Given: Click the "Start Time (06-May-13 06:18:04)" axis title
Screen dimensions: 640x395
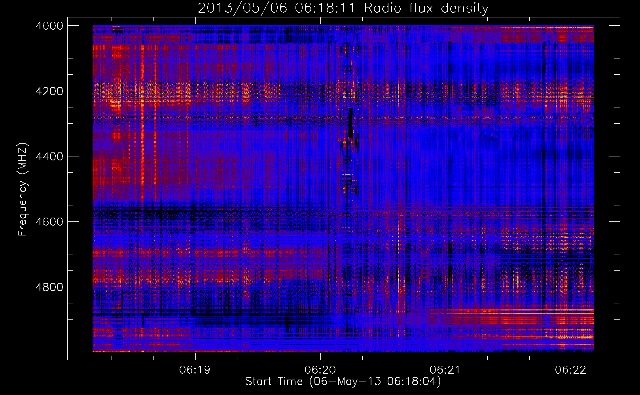Looking at the screenshot, I should tap(343, 382).
